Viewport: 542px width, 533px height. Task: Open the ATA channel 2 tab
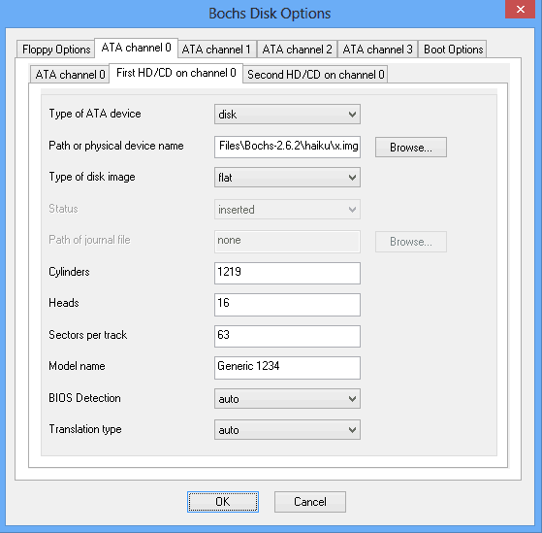[297, 50]
